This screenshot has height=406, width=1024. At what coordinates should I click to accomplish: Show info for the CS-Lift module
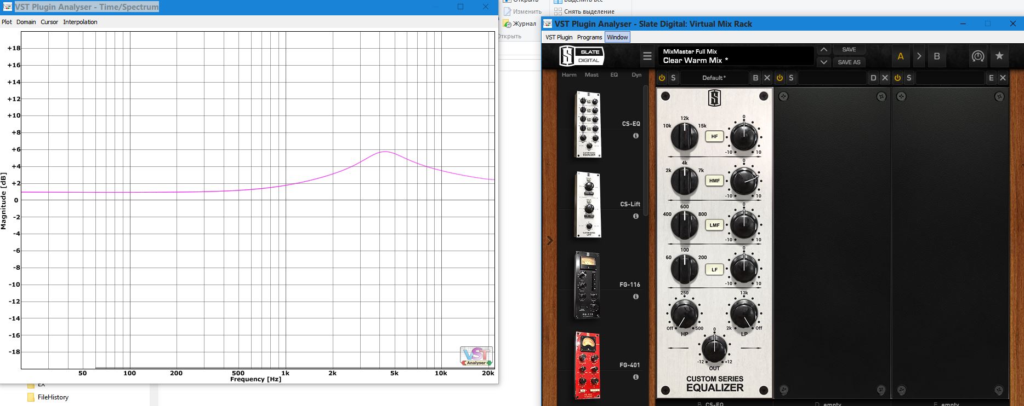[x=636, y=216]
